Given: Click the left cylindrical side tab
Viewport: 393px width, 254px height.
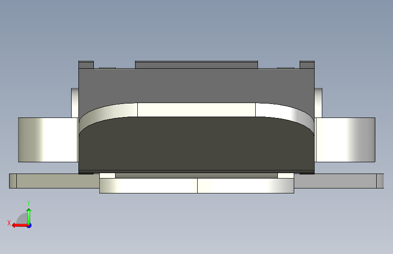Looking at the screenshot, I should 48,140.
